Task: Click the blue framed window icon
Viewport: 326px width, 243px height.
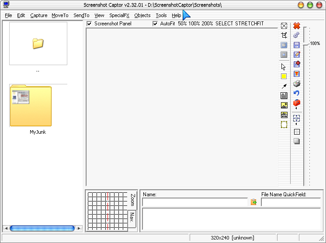Action: click(284, 45)
